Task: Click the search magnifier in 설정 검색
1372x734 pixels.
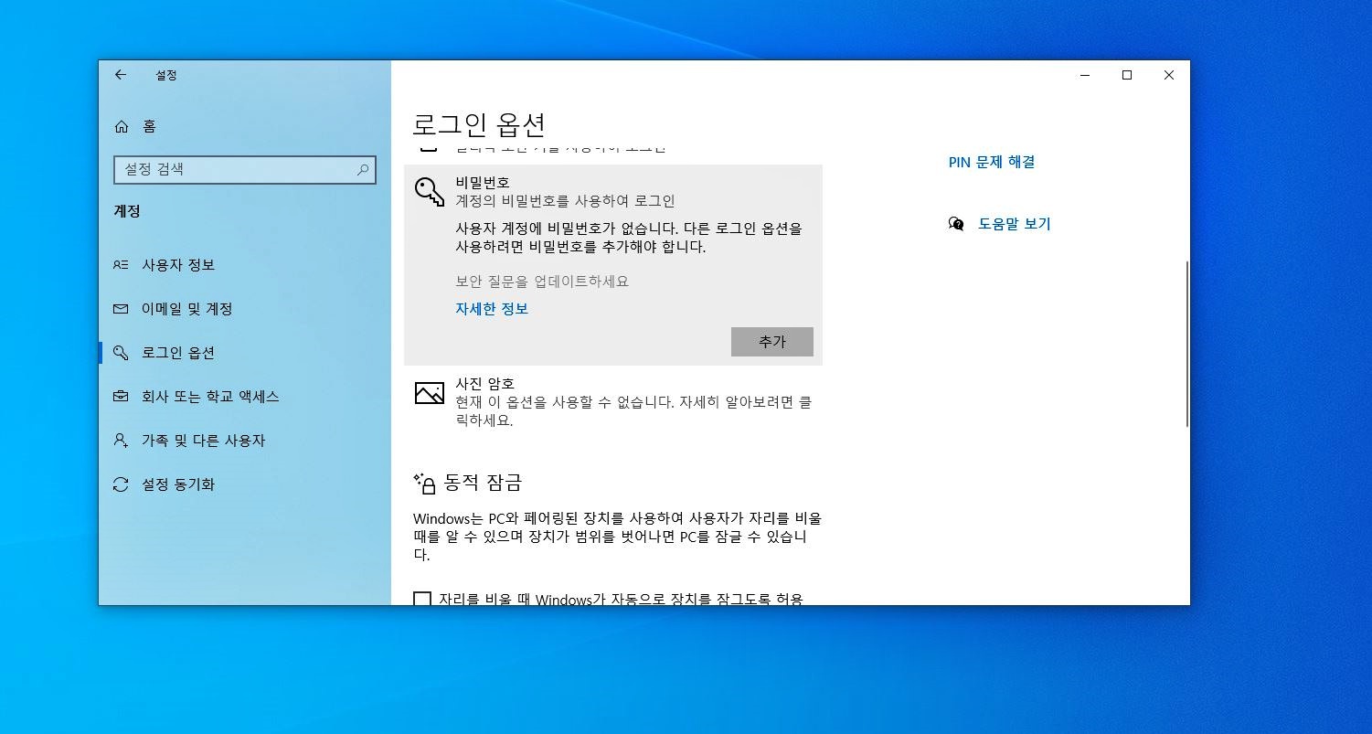Action: 363,169
